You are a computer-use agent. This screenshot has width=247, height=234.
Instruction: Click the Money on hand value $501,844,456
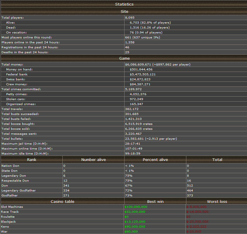point(141,69)
